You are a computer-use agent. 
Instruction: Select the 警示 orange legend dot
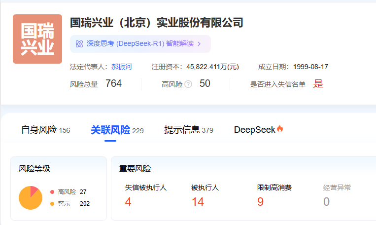(x=52, y=204)
